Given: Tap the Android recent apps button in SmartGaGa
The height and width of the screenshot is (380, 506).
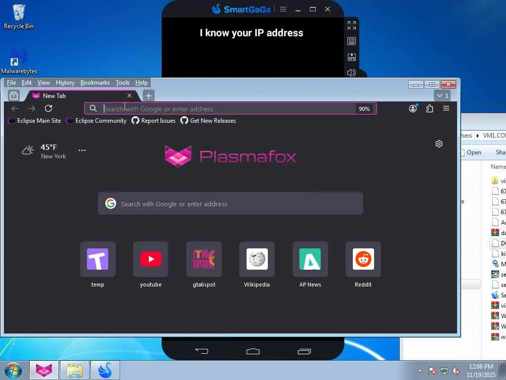Looking at the screenshot, I should pyautogui.click(x=304, y=351).
